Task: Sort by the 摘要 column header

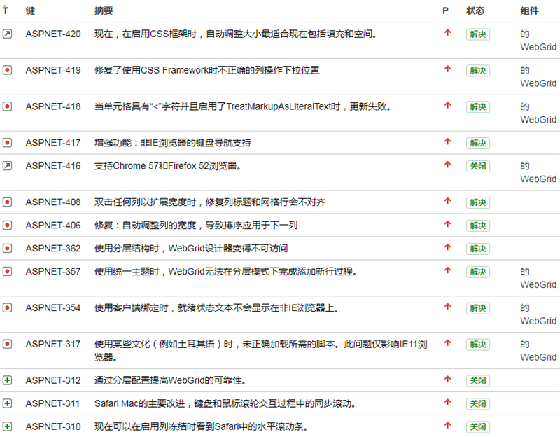Action: tap(104, 11)
